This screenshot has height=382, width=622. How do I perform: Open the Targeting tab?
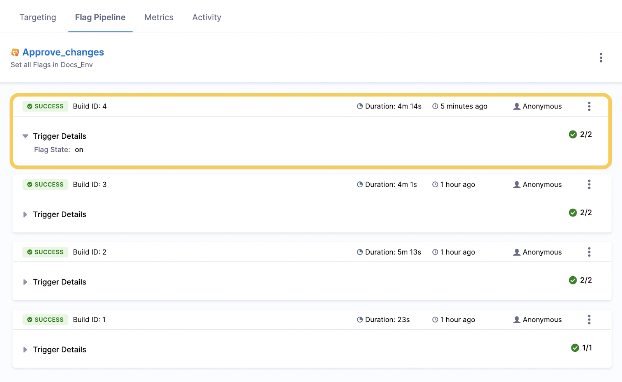tap(38, 17)
